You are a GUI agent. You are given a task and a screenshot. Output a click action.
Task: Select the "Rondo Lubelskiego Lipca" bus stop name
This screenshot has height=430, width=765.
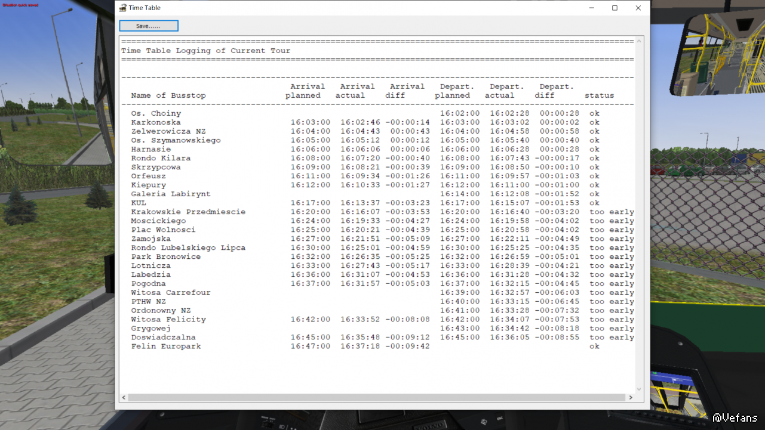point(188,248)
